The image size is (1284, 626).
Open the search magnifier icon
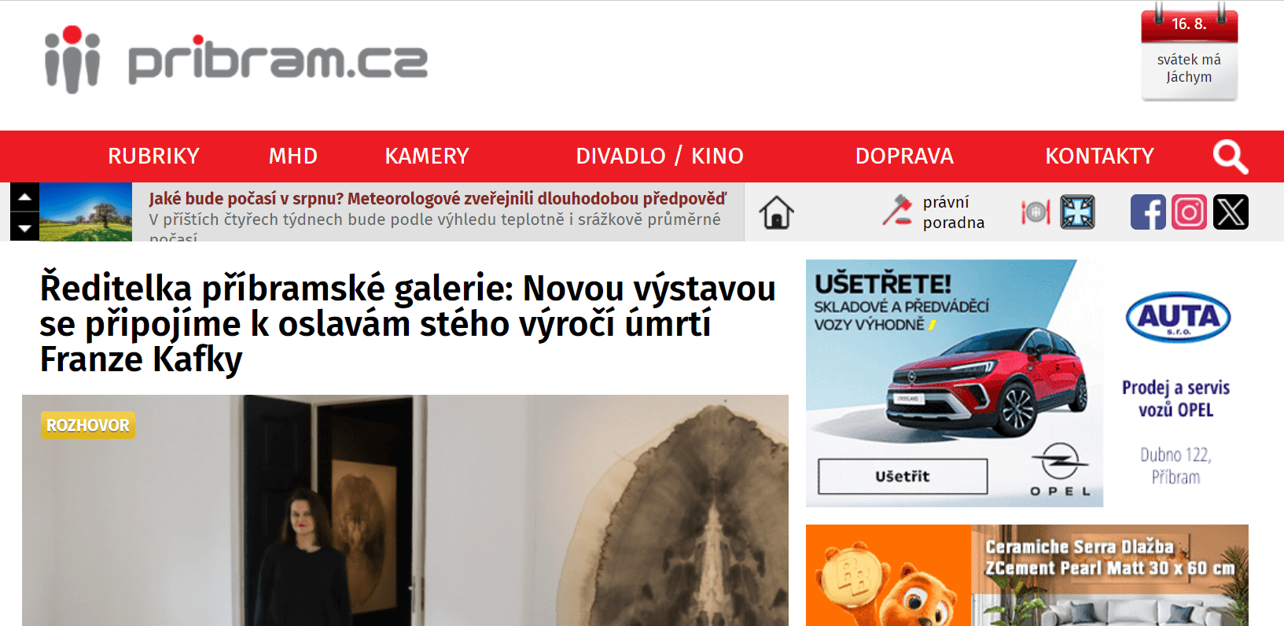pos(1231,156)
